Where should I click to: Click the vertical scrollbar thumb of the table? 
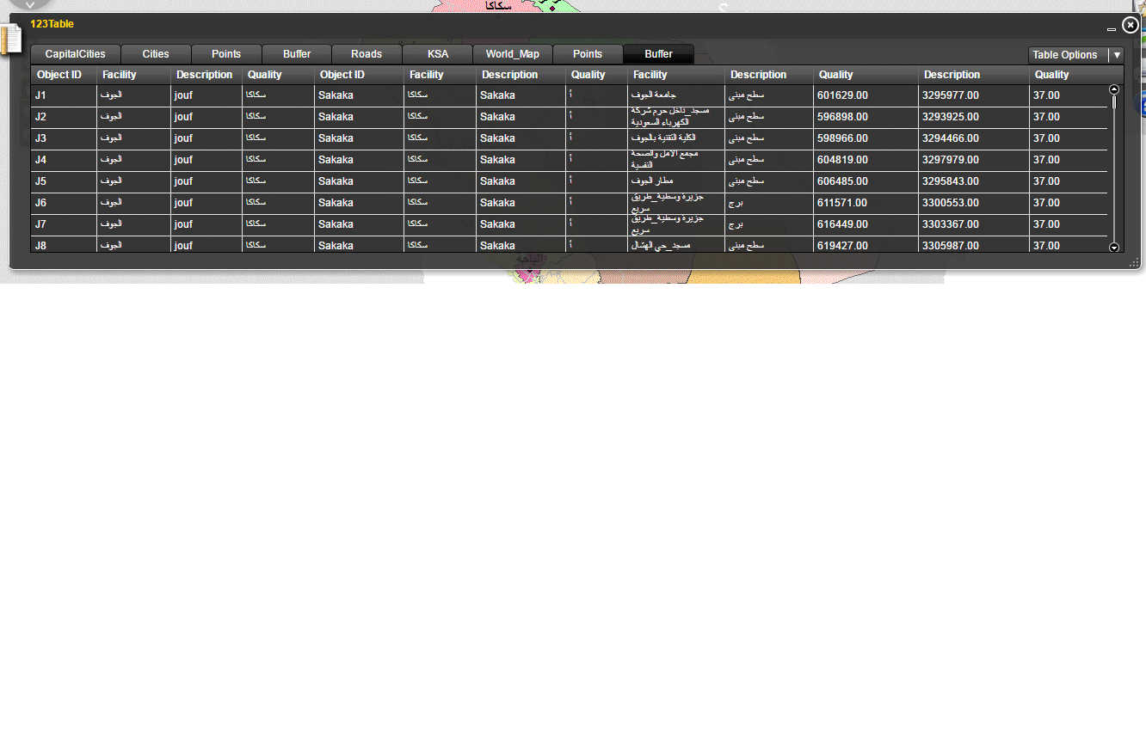pyautogui.click(x=1114, y=101)
